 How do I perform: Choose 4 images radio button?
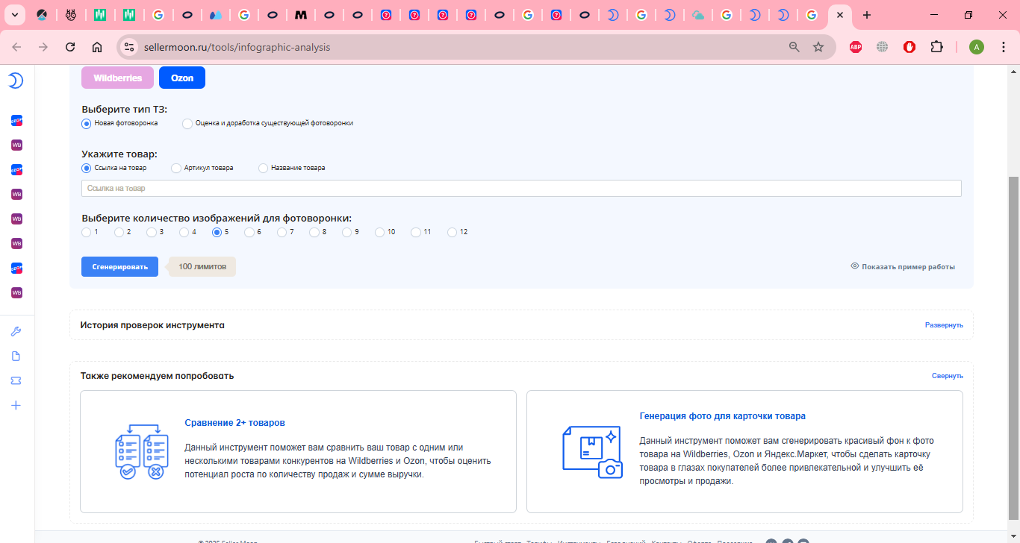[x=184, y=232]
